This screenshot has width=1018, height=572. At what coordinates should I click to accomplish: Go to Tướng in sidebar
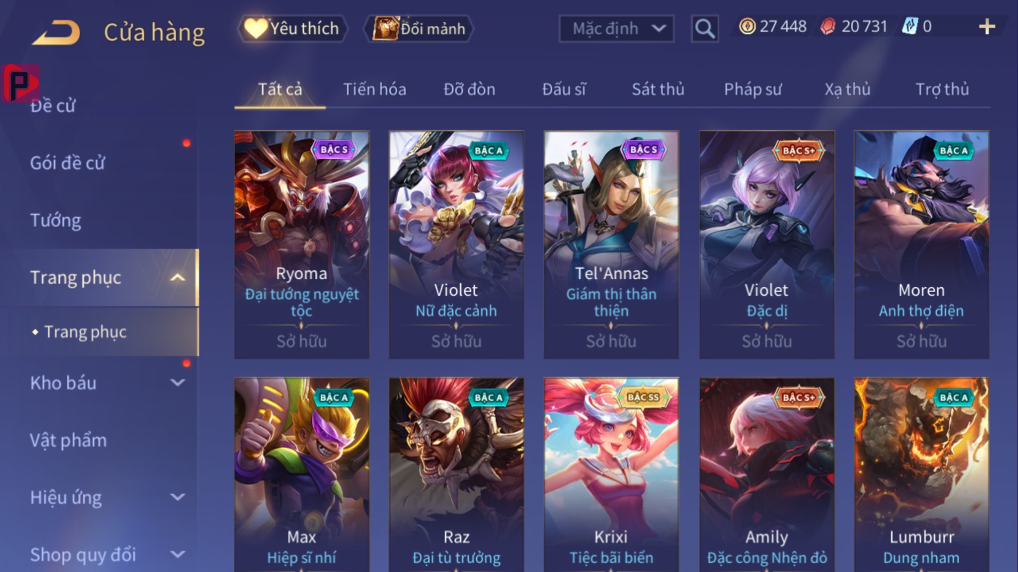tap(56, 220)
